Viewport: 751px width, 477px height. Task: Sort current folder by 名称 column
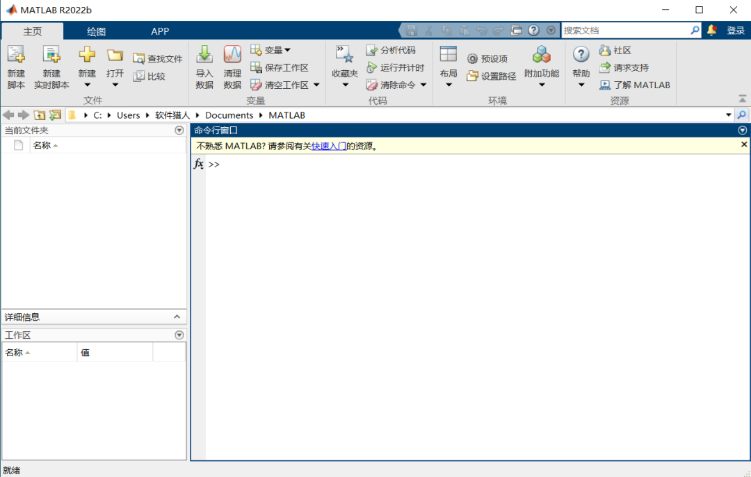[108, 145]
